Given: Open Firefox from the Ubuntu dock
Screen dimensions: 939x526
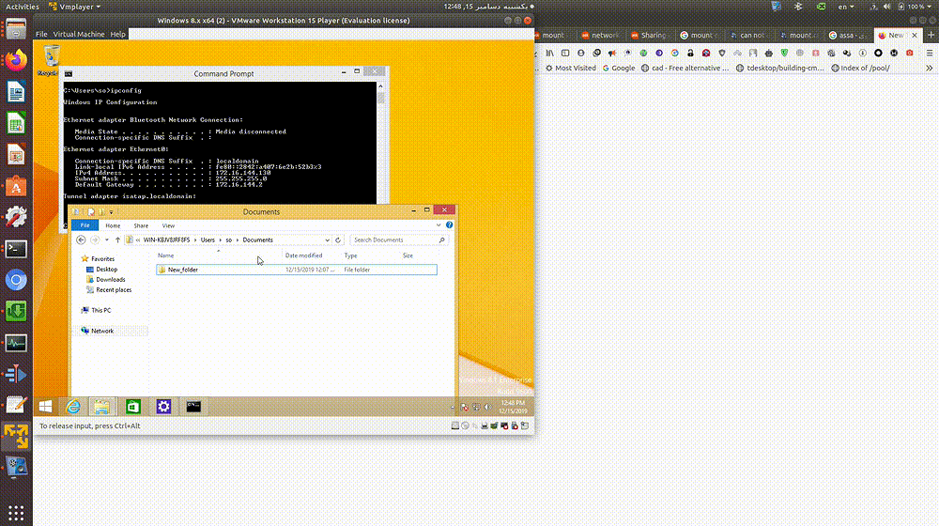Looking at the screenshot, I should (x=16, y=60).
